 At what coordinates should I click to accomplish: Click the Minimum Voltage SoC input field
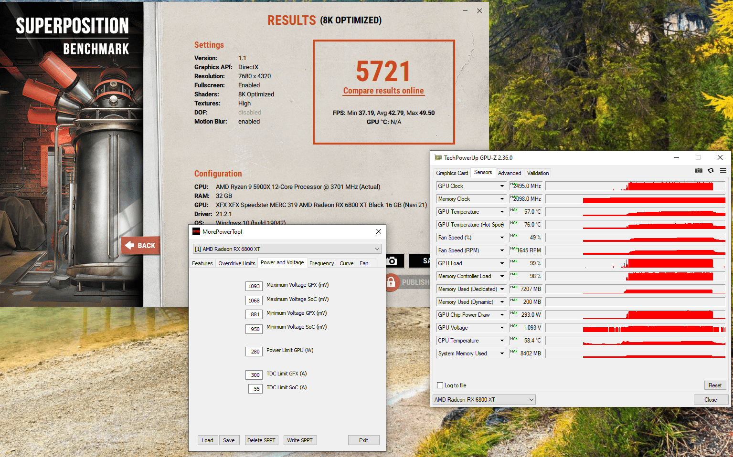tap(254, 329)
